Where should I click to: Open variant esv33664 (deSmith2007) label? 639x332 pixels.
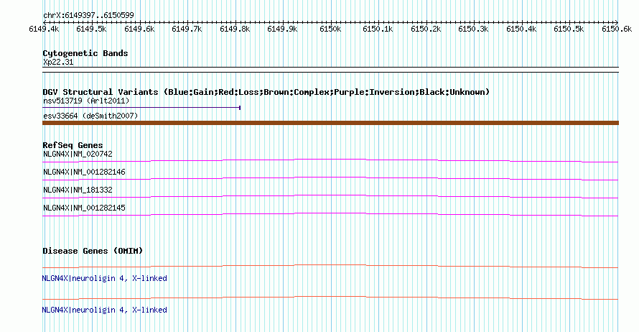[x=90, y=116]
